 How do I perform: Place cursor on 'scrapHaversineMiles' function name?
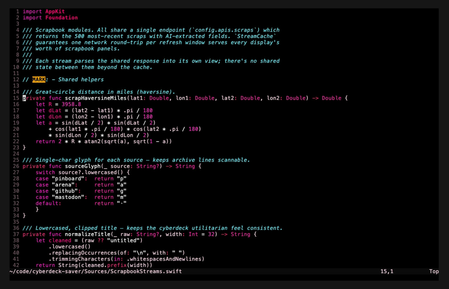[x=96, y=98]
